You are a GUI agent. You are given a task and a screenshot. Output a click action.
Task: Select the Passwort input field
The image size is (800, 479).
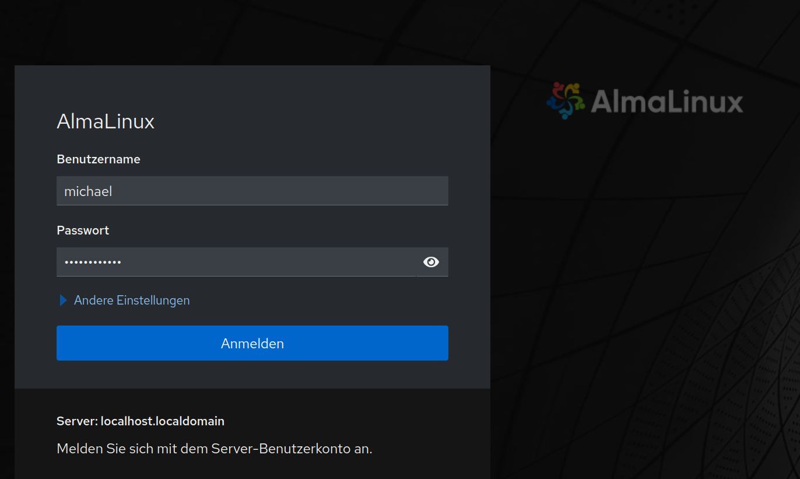(233, 262)
